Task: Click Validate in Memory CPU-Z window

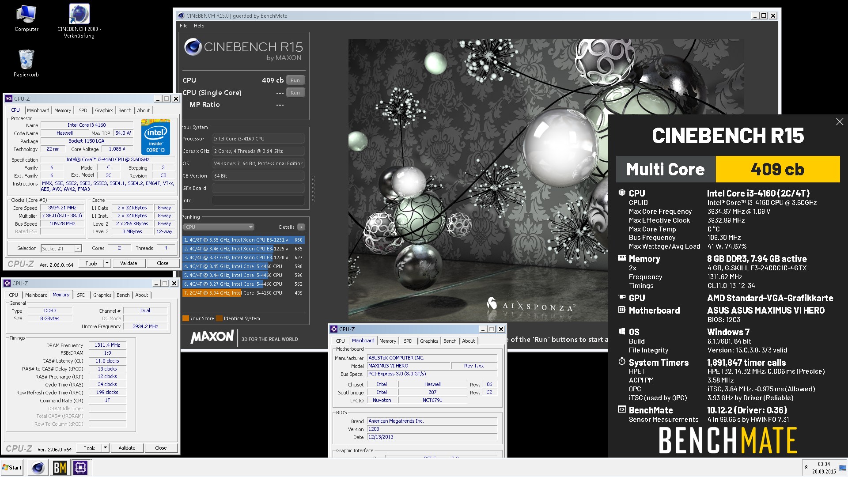Action: coord(127,448)
